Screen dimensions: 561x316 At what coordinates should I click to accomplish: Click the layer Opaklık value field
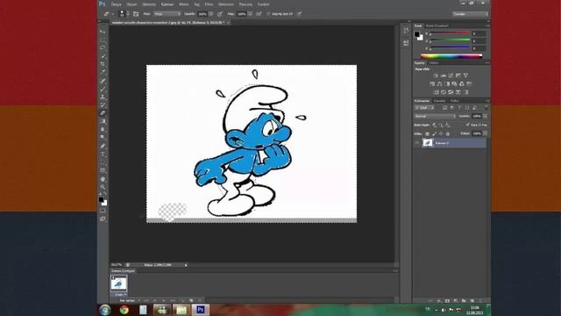click(477, 116)
